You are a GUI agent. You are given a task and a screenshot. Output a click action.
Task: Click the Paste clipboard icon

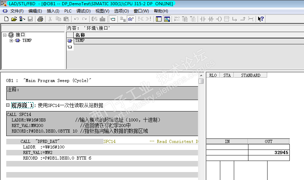[66, 19]
